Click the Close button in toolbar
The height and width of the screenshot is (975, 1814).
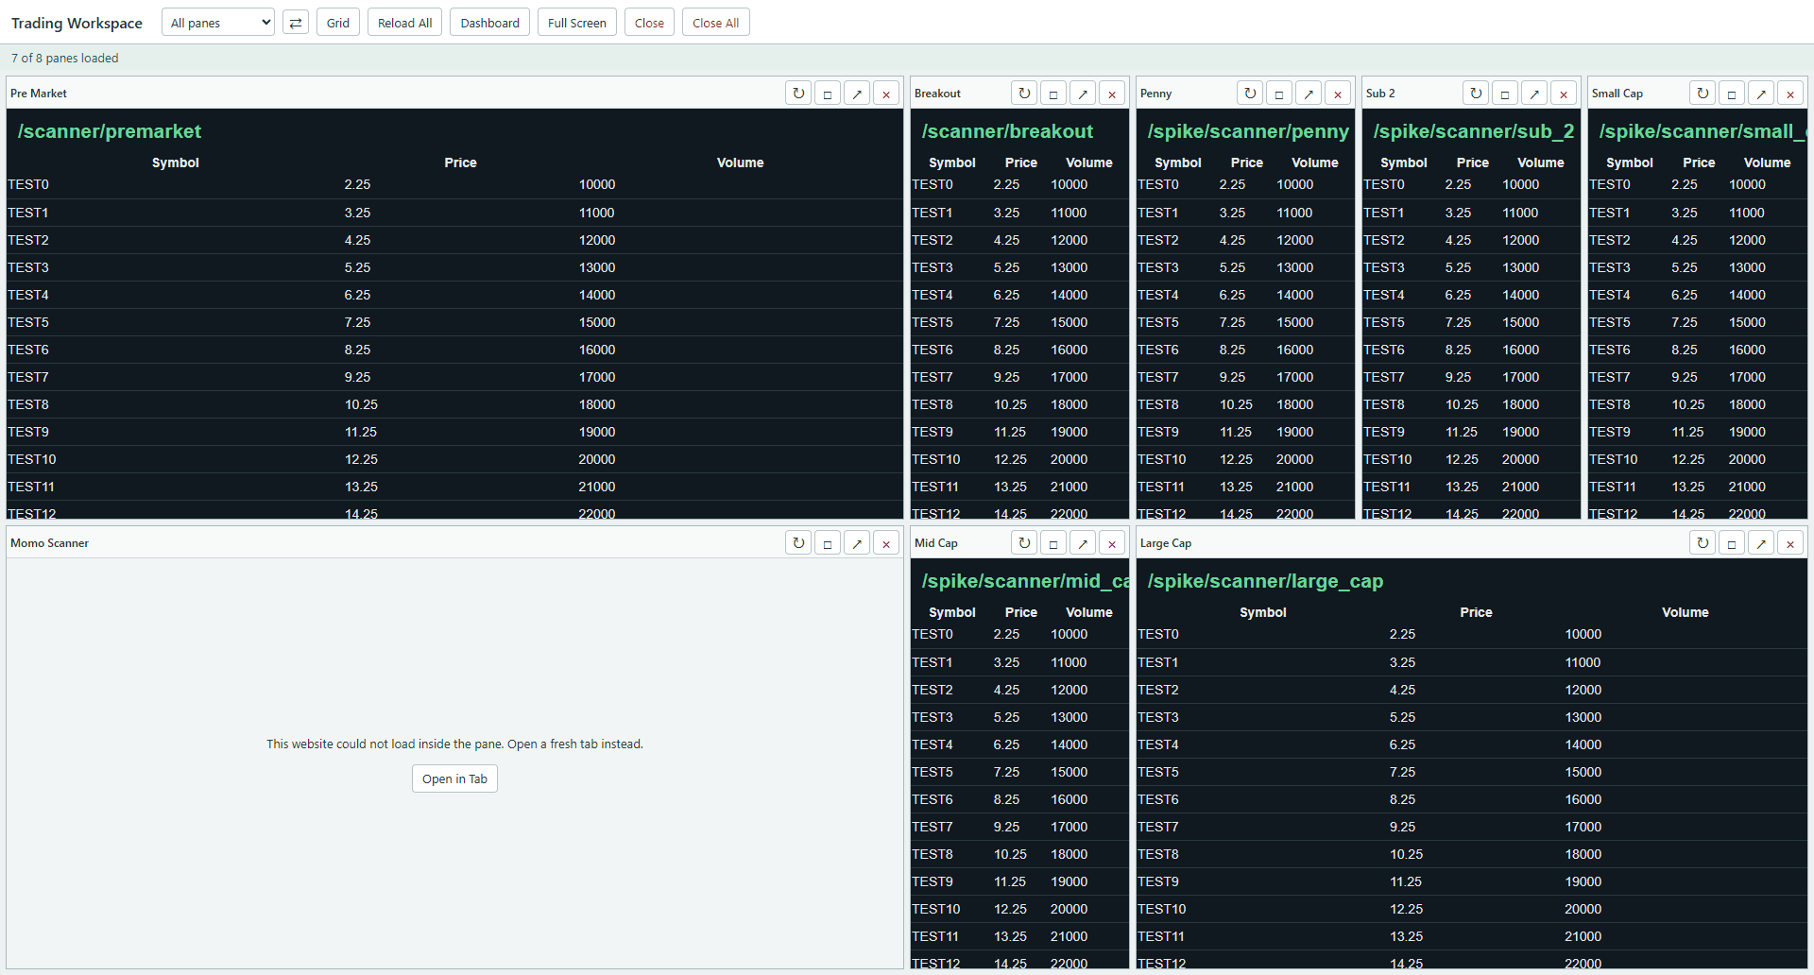click(649, 23)
